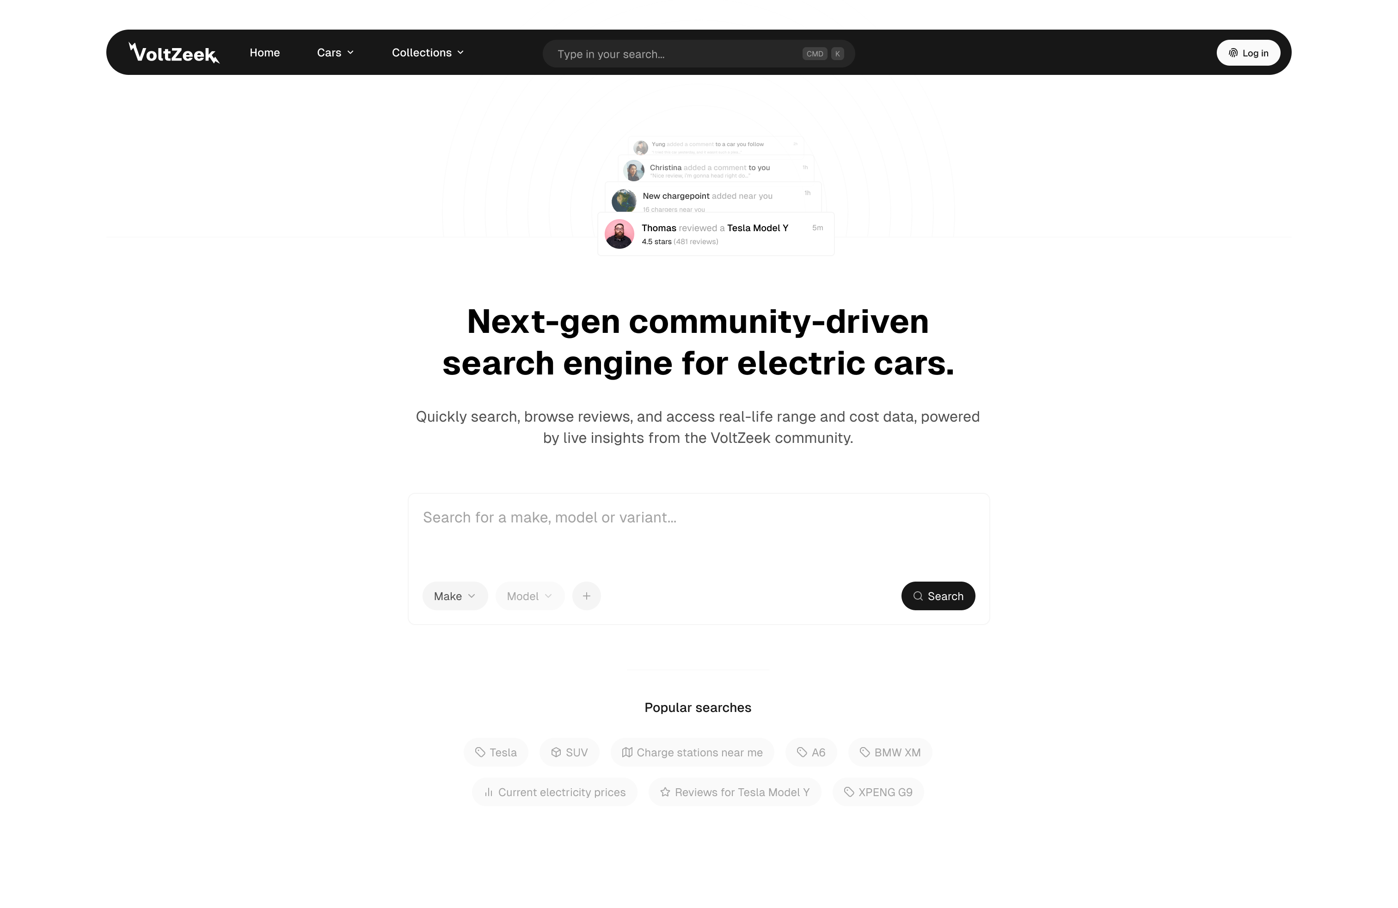The image size is (1398, 908).
Task: Click the Log in button
Action: [x=1247, y=52]
